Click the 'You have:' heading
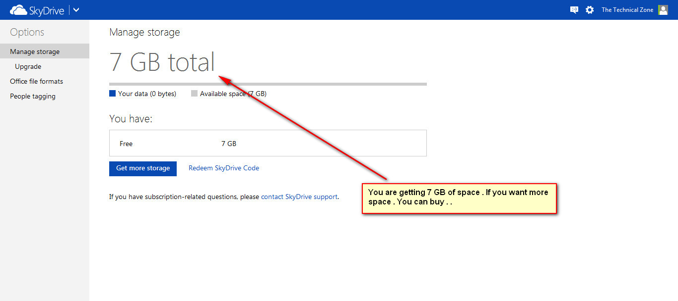678x301 pixels. (131, 119)
